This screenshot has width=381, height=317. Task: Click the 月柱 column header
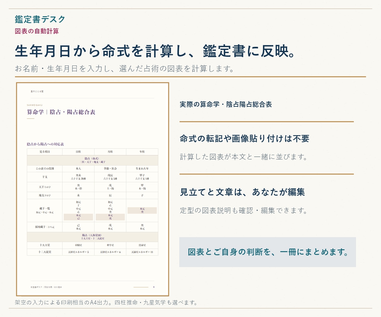pos(110,152)
